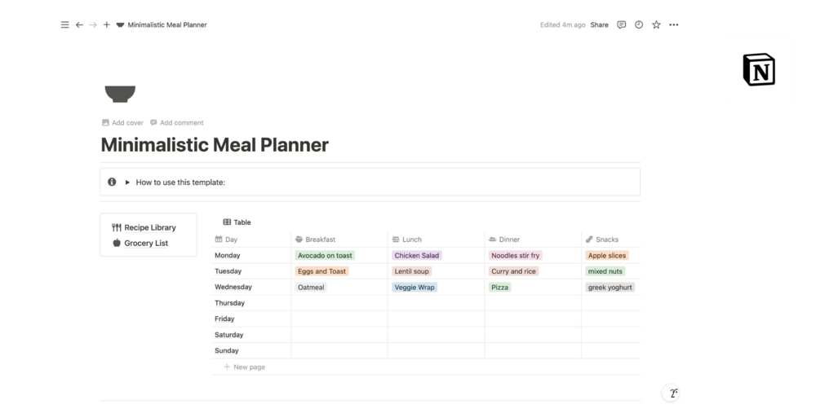Viewport: 820px width, 409px height.
Task: Open the sidebar hamburger menu
Action: click(x=65, y=25)
